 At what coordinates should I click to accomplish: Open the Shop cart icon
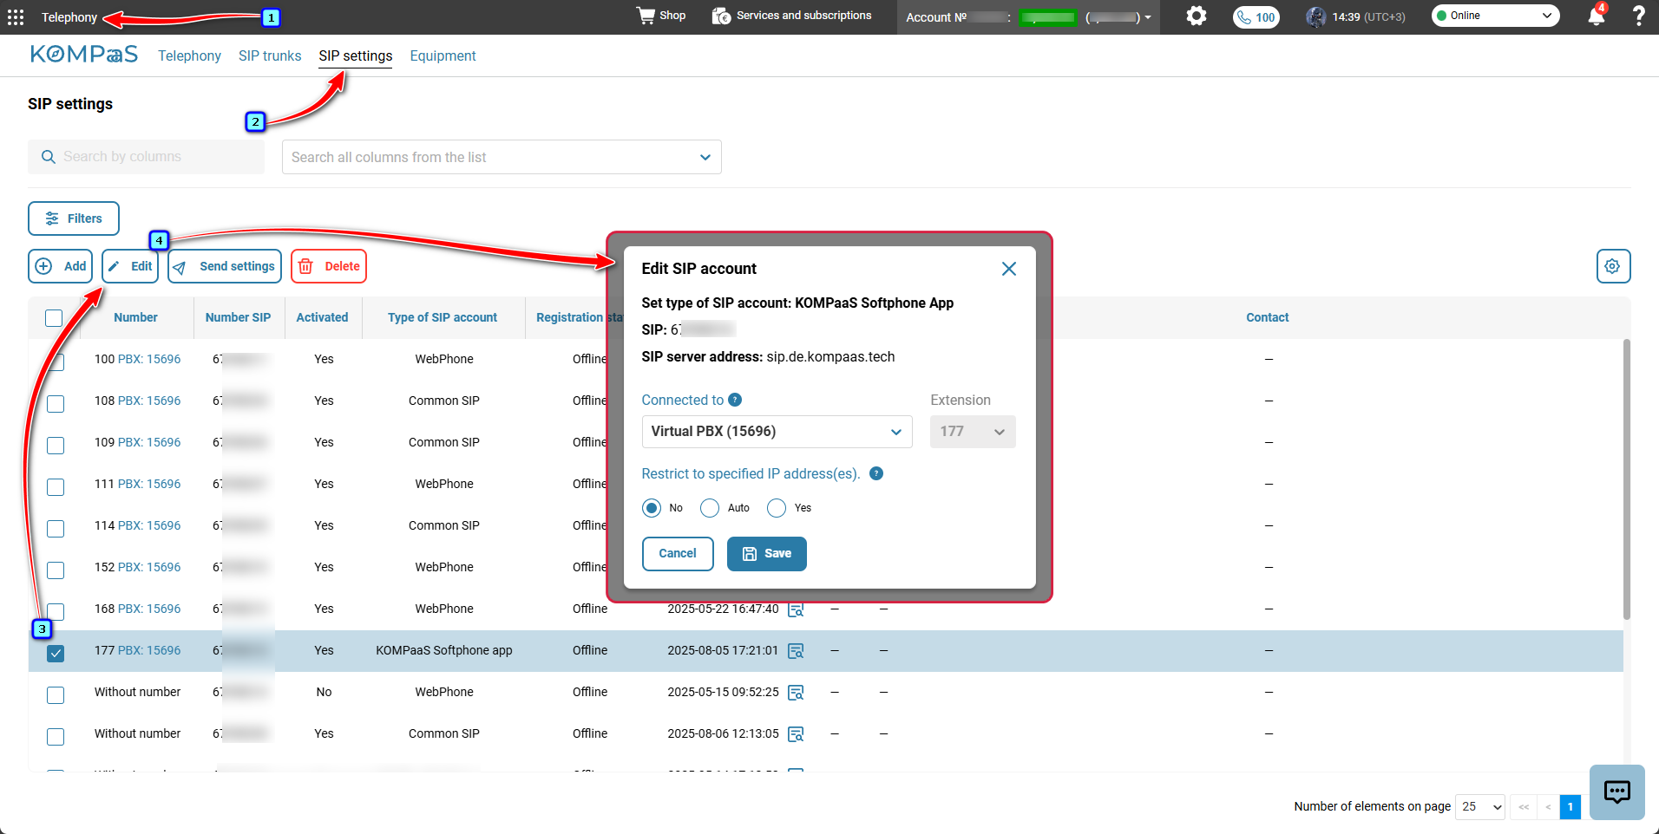[646, 16]
